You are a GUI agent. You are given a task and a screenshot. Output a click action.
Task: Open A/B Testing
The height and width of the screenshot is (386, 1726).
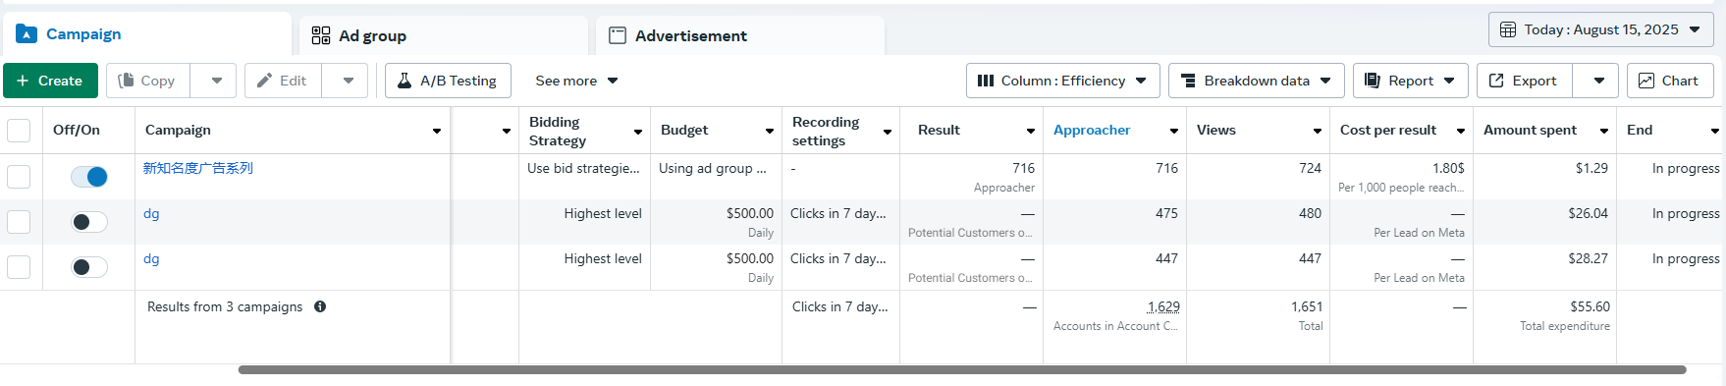pos(448,81)
